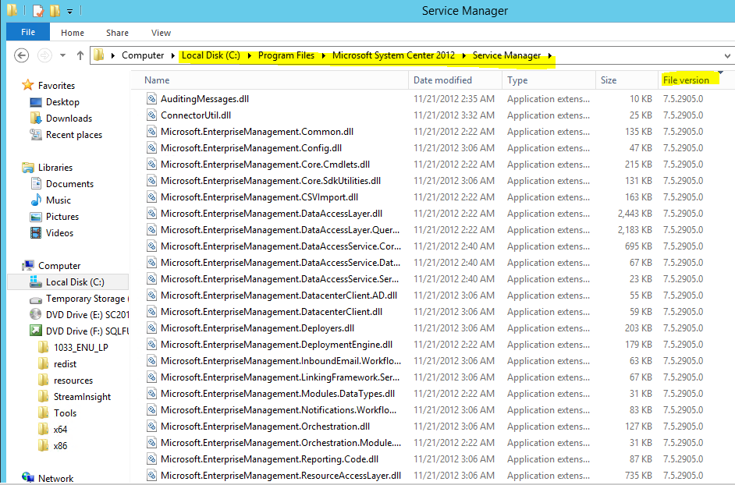Image resolution: width=735 pixels, height=485 pixels.
Task: Click the Date modified column header
Action: point(442,80)
